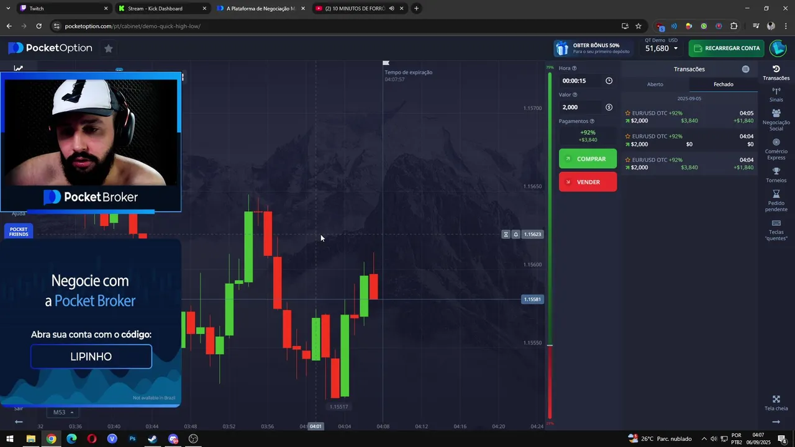Image resolution: width=795 pixels, height=447 pixels.
Task: Click the +92% payout value
Action: click(x=588, y=132)
